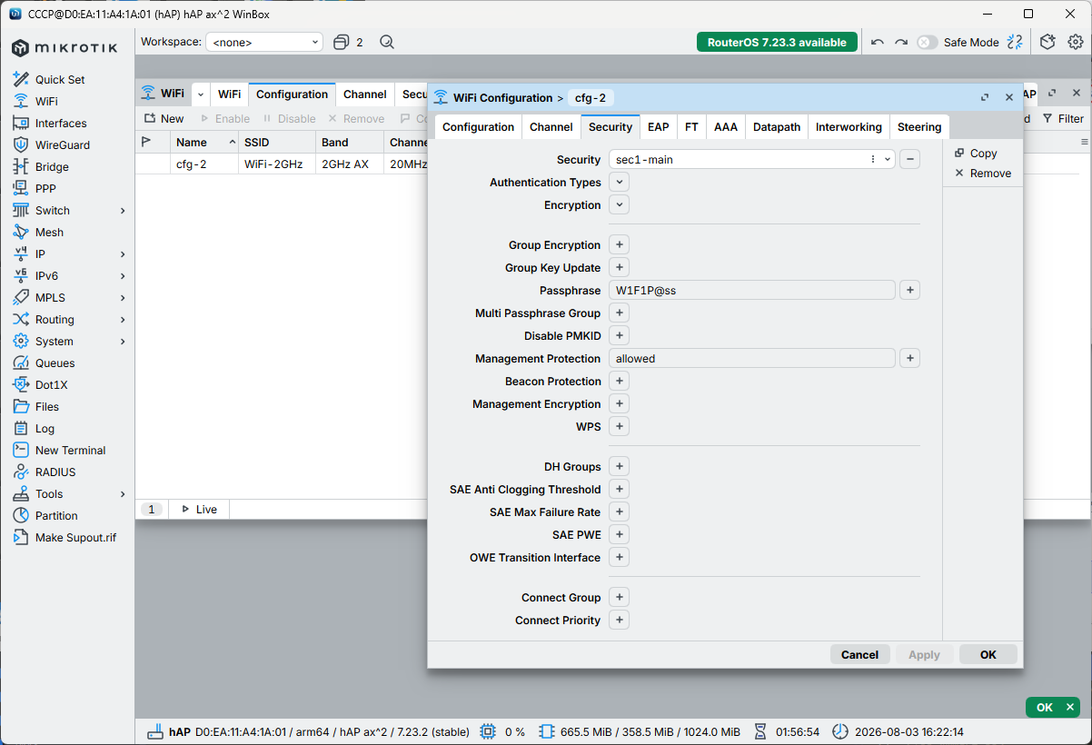Viewport: 1092px width, 745px height.
Task: Open Quick Set from the sidebar
Action: (60, 80)
